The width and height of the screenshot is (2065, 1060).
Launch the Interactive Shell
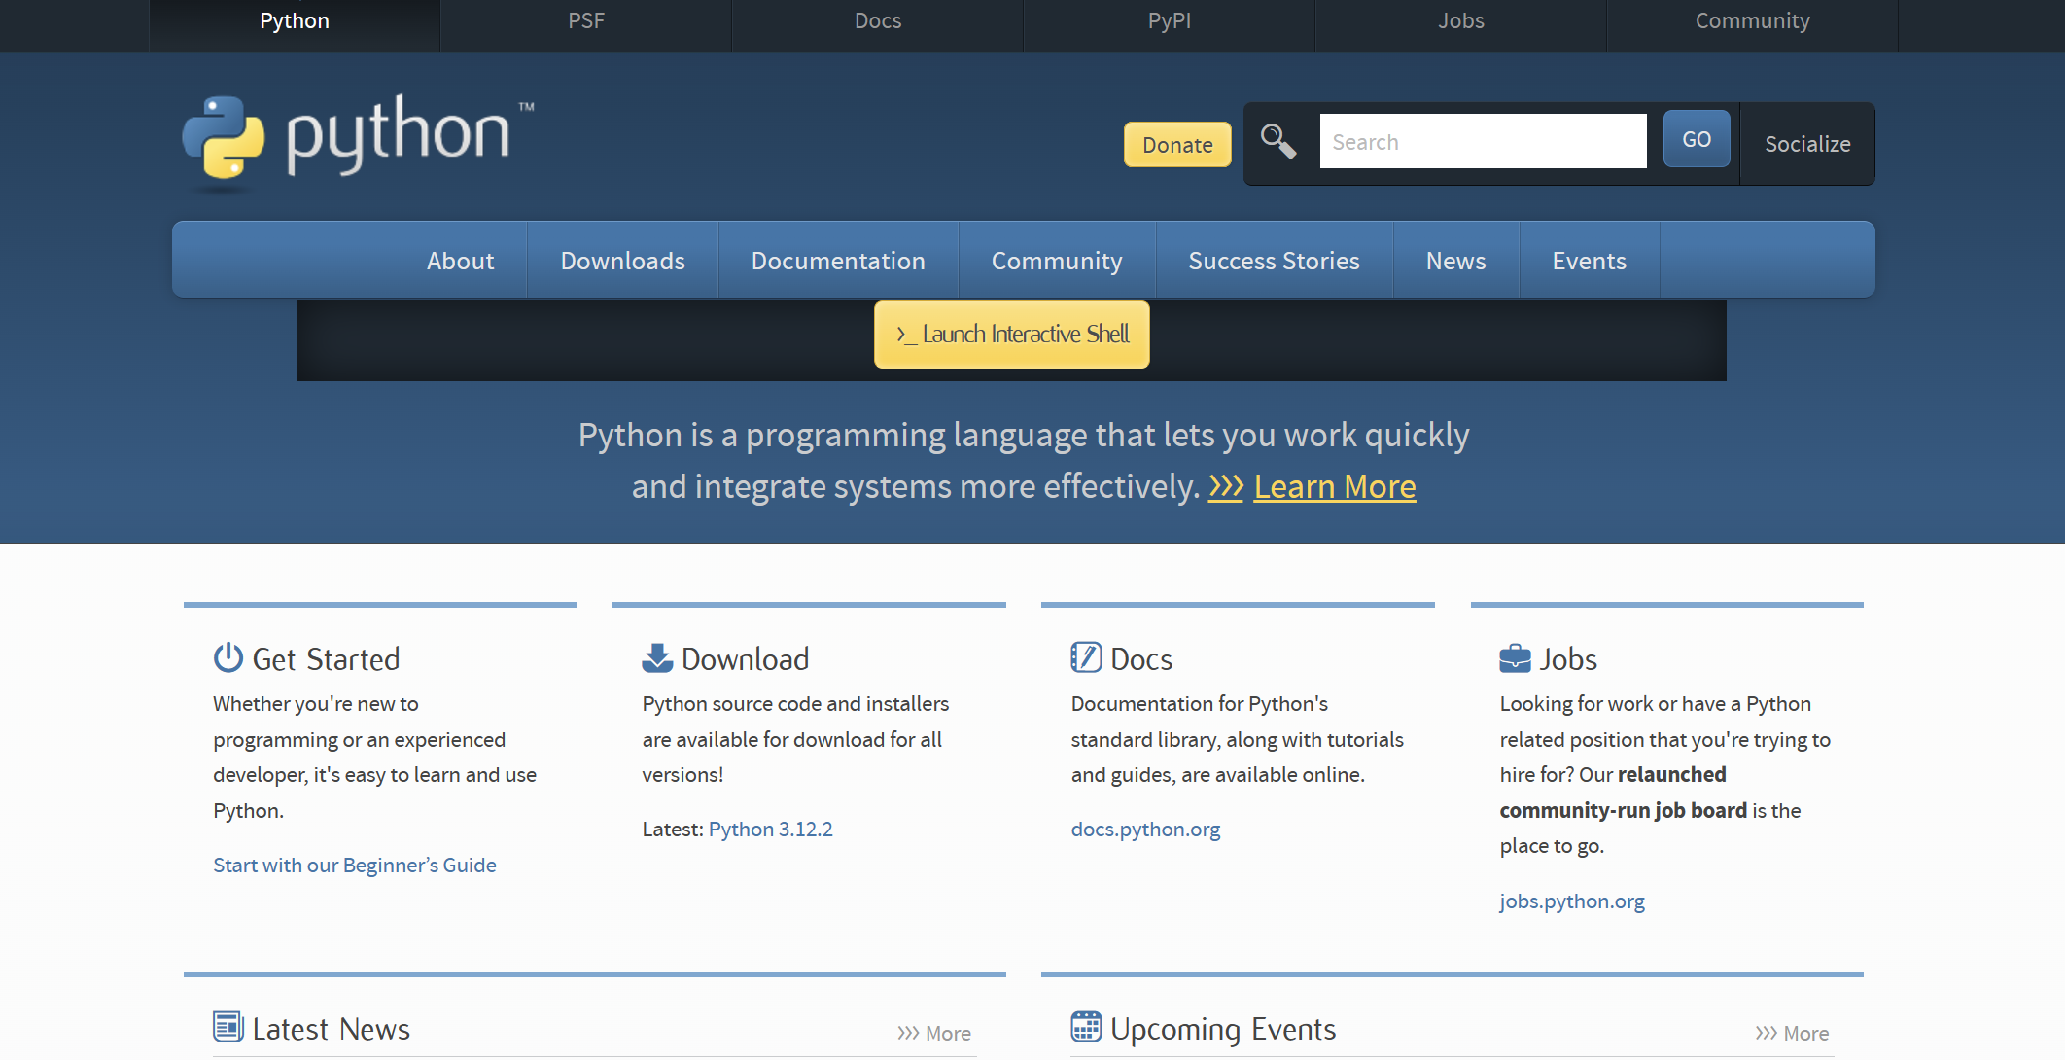point(1012,335)
